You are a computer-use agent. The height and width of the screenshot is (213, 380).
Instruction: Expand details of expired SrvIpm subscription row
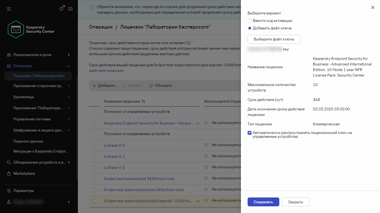pyautogui.click(x=198, y=201)
